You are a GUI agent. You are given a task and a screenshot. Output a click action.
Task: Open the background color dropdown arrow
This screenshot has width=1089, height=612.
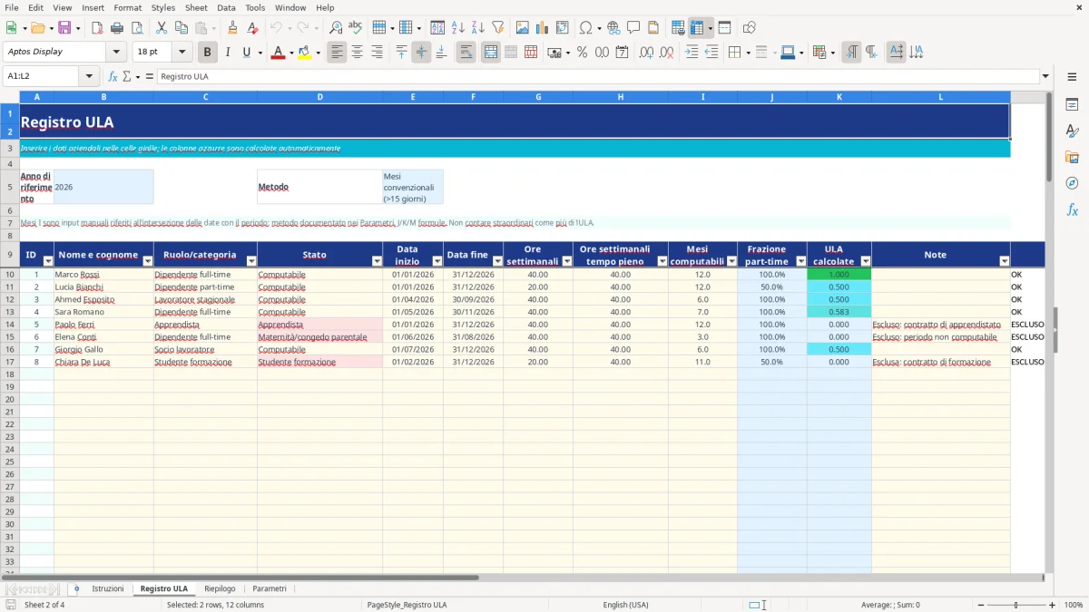click(x=319, y=53)
